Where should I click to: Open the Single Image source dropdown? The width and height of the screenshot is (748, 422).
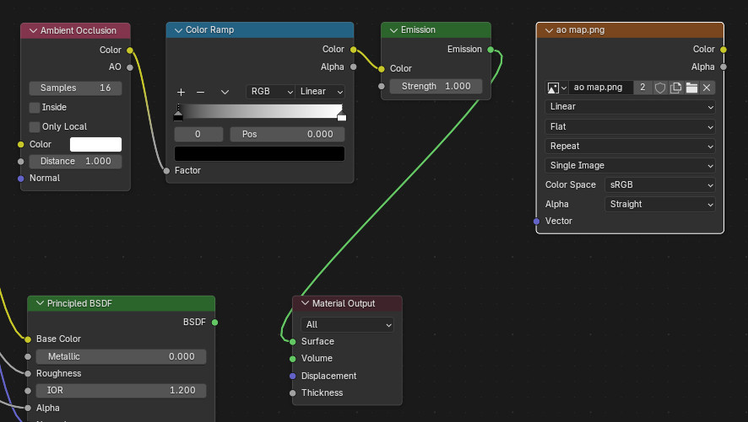point(630,166)
